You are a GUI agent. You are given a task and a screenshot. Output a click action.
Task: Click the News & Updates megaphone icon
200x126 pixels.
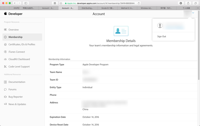point(5,104)
